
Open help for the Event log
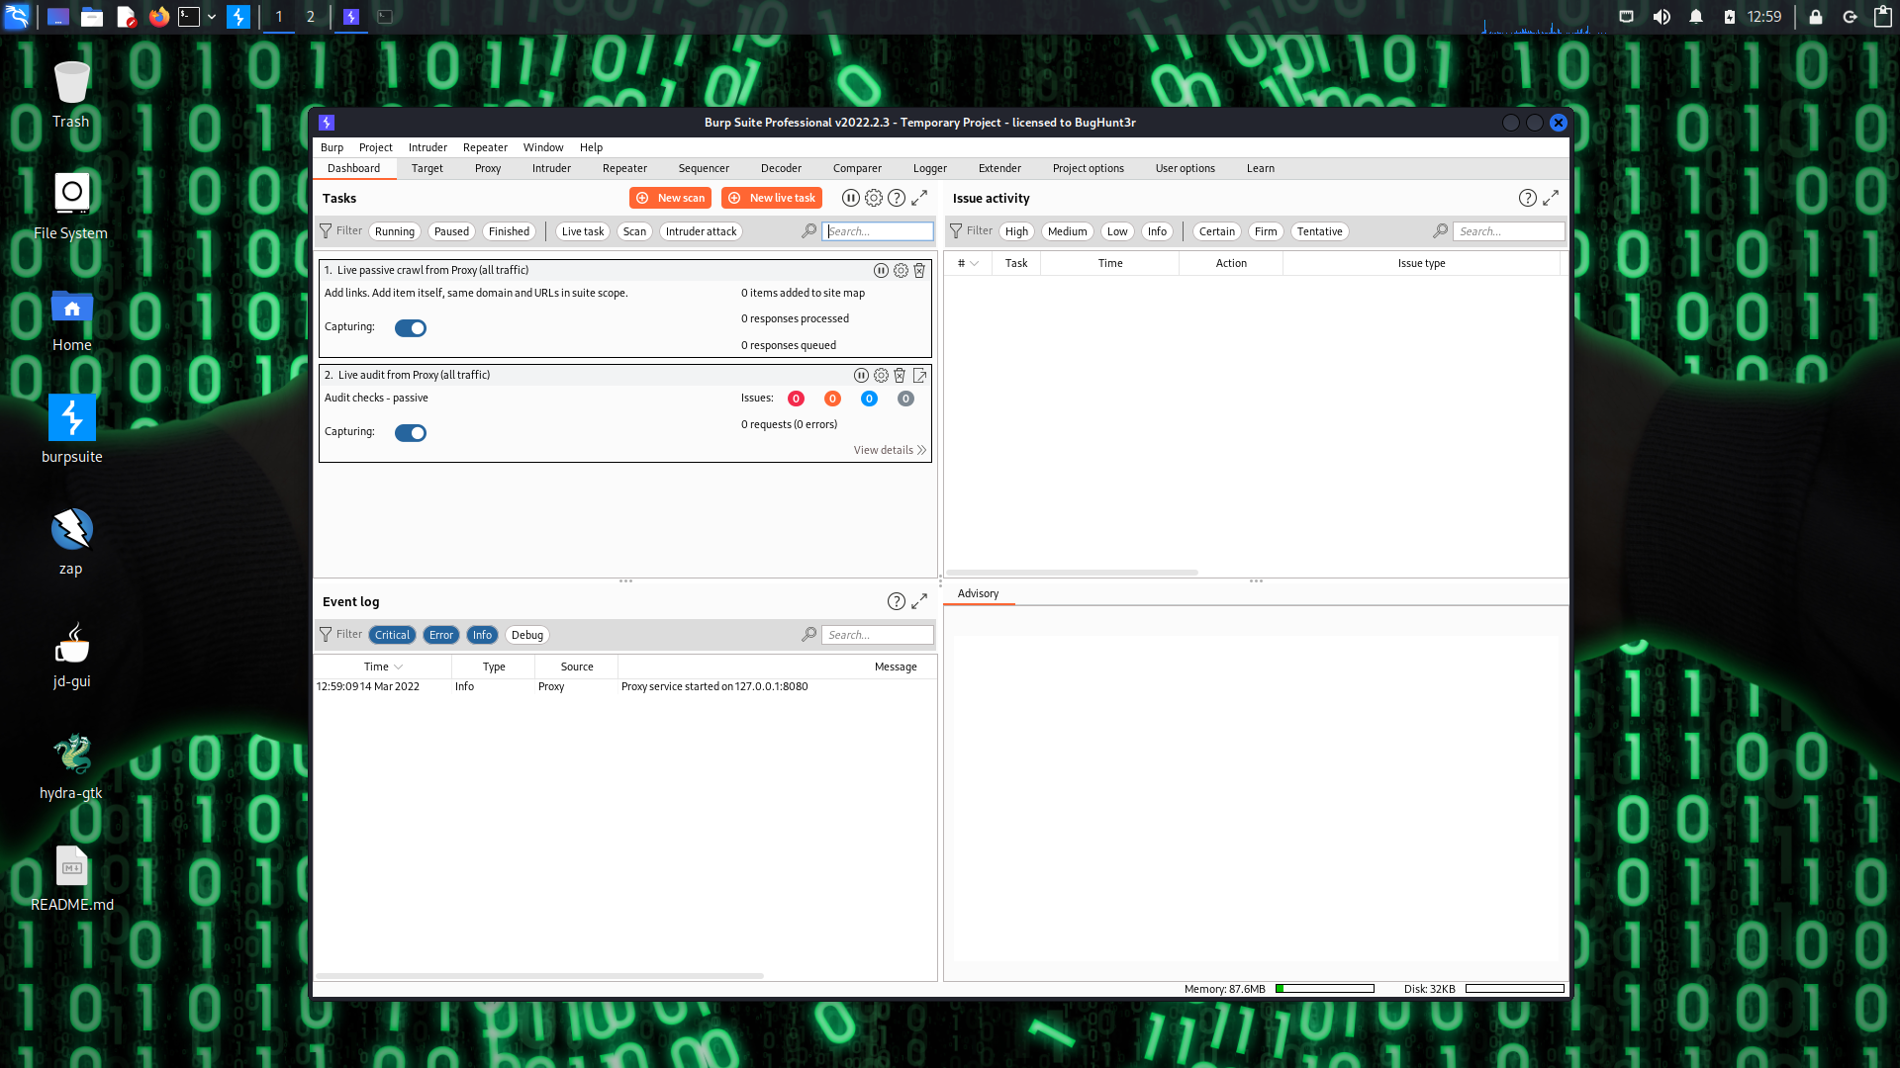(x=897, y=601)
